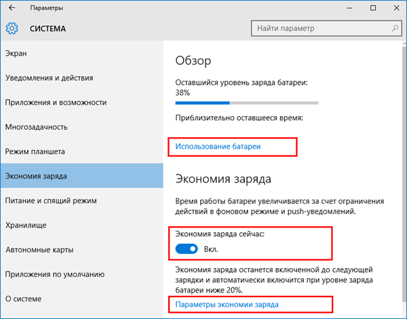Image resolution: width=407 pixels, height=319 pixels.
Task: Click the System settings gear icon
Action: click(12, 29)
